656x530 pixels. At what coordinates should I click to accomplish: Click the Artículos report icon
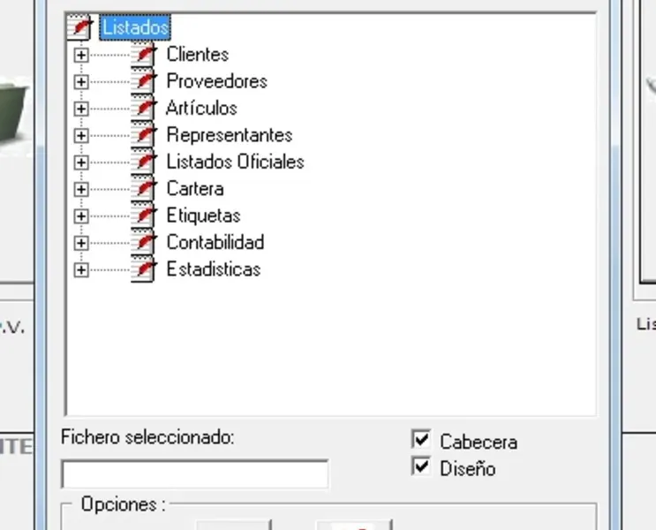[x=144, y=108]
